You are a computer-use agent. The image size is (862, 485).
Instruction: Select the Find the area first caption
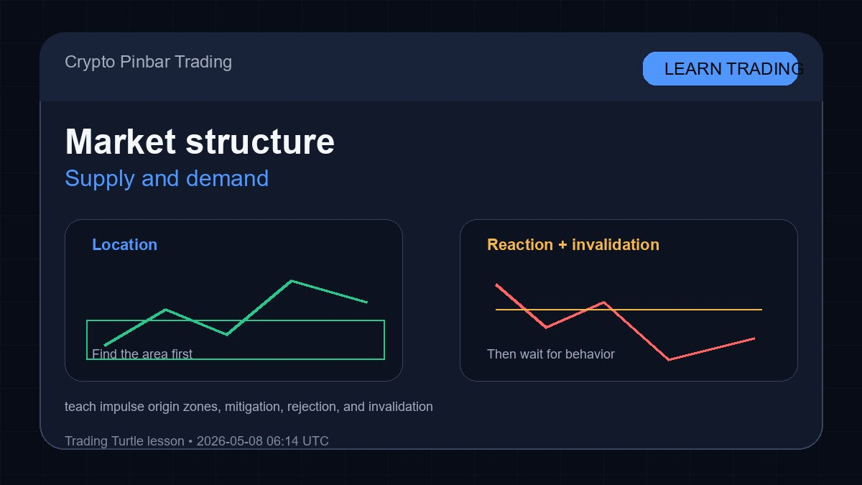tap(142, 354)
